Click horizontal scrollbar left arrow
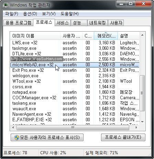This screenshot has height=159, width=154. pyautogui.click(x=13, y=127)
